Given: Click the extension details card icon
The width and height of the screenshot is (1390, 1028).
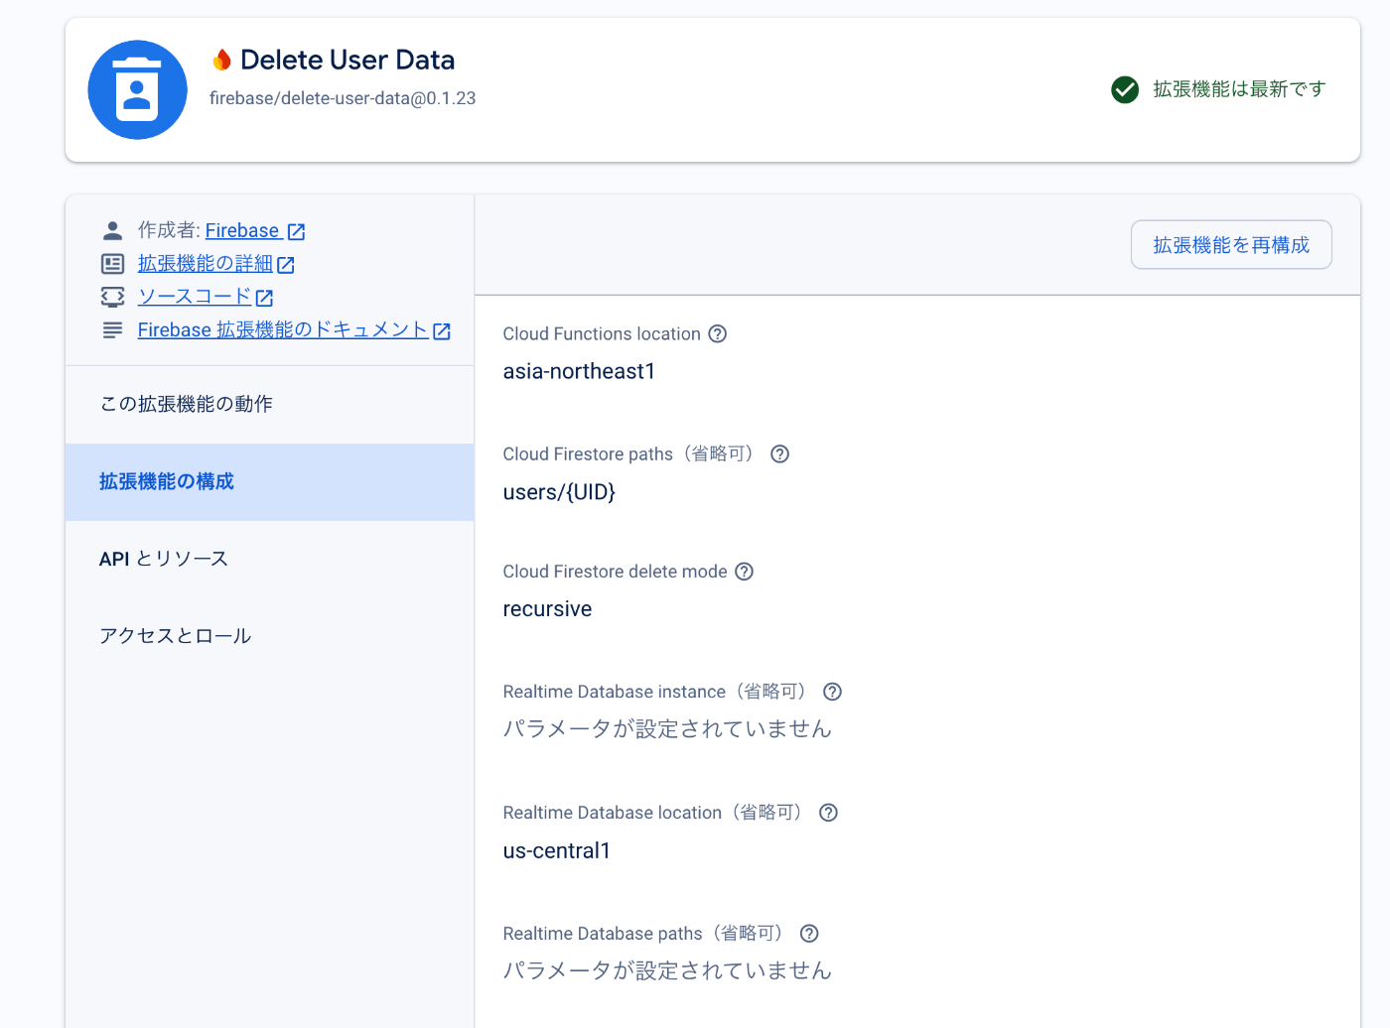Looking at the screenshot, I should tap(112, 264).
